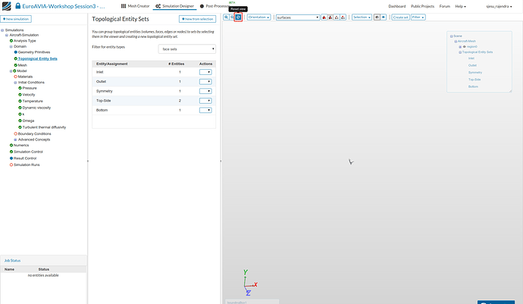
Task: Open Actions dropdown for Inlet row
Action: 205,72
